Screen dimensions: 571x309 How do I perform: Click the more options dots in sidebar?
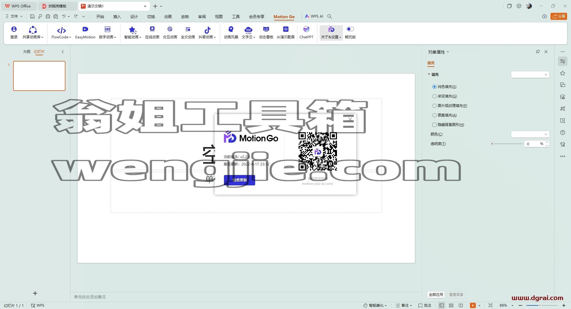(x=563, y=156)
